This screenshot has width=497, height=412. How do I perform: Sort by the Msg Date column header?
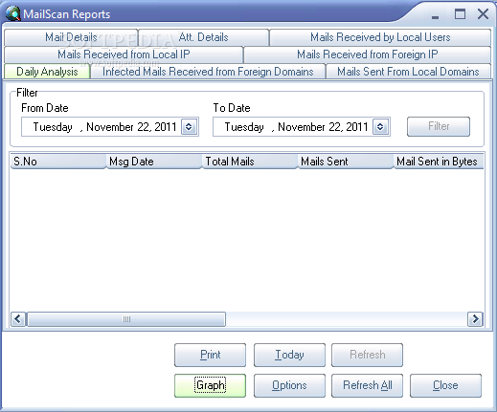(x=154, y=162)
